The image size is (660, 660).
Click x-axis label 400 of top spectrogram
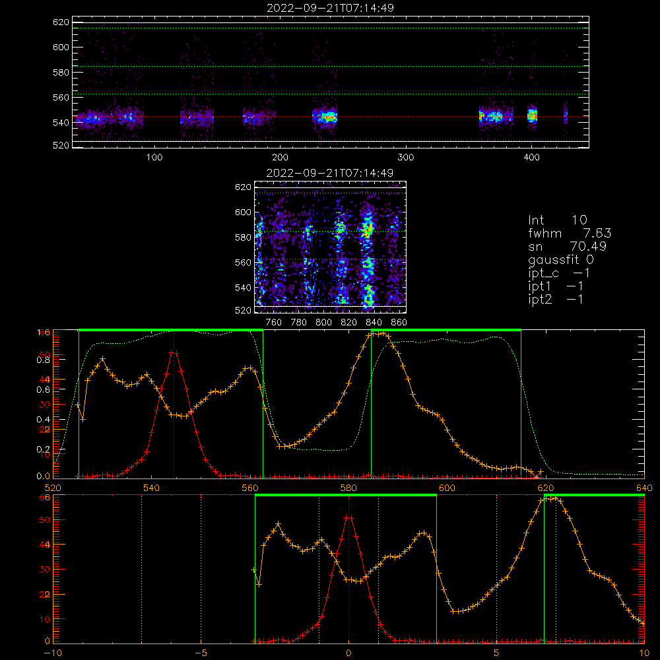coord(531,158)
